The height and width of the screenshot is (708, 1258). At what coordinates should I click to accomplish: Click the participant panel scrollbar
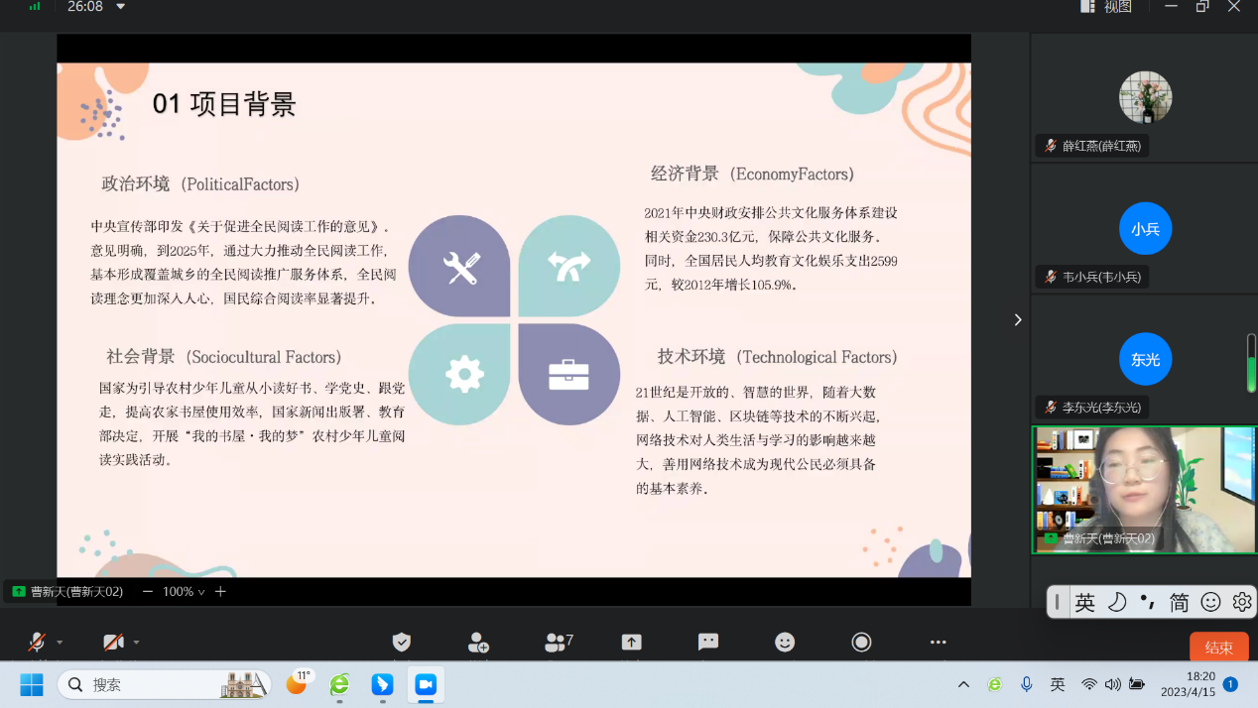click(1251, 363)
